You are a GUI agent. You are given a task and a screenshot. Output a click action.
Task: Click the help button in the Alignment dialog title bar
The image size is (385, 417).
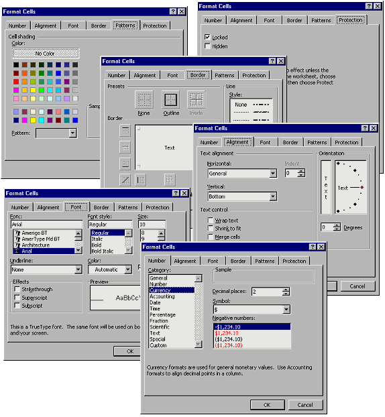pos(365,128)
